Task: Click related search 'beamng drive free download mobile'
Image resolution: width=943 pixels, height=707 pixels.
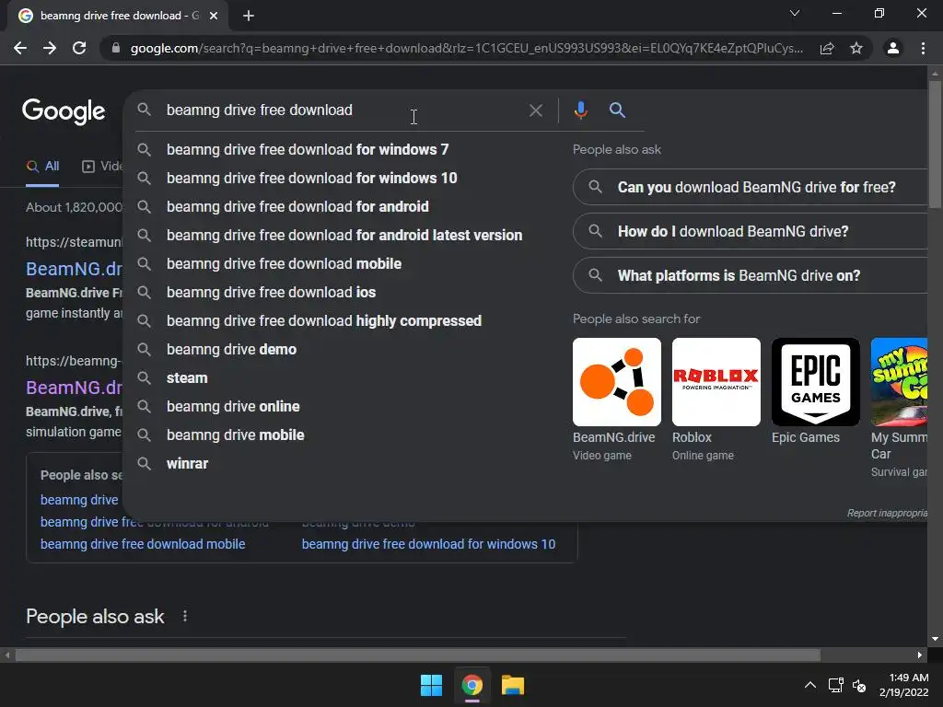Action: pyautogui.click(x=143, y=544)
